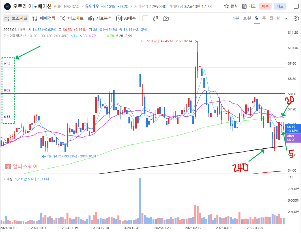Open AI예측 prediction tool
Screen dimensions: 301x233
pyautogui.click(x=126, y=18)
